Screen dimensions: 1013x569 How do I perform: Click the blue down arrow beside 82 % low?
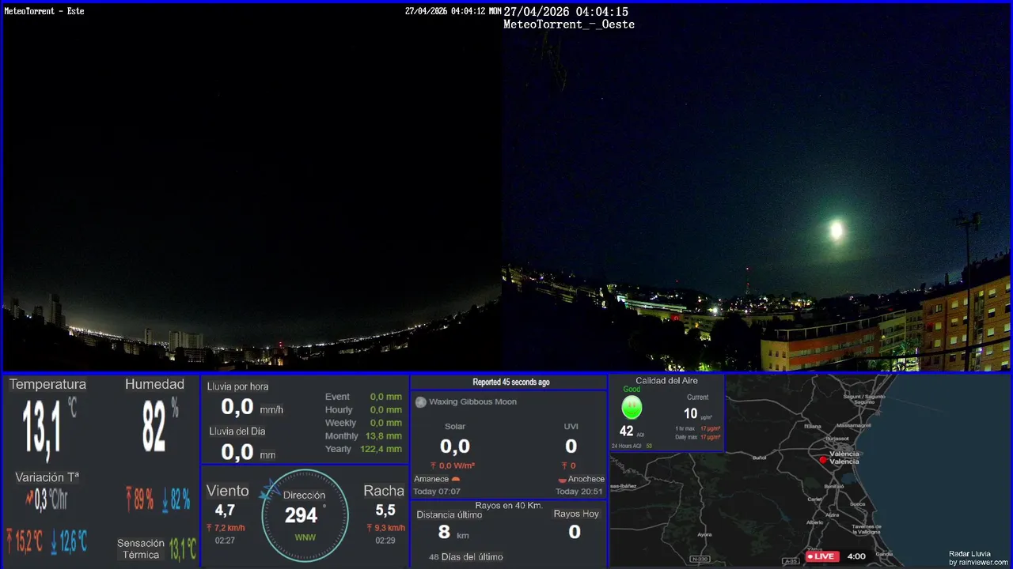point(165,499)
